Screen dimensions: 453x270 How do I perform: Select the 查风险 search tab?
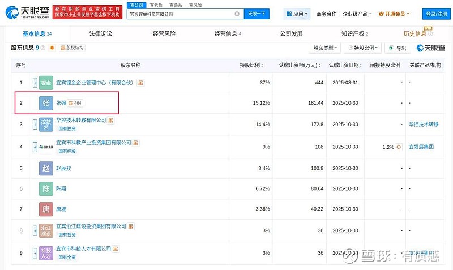click(x=195, y=5)
